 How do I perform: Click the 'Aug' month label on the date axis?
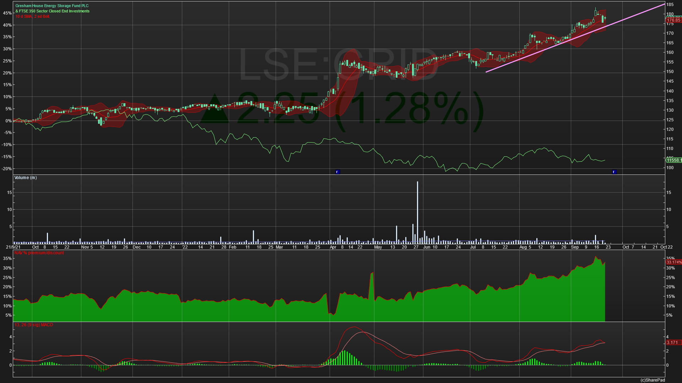coord(523,247)
